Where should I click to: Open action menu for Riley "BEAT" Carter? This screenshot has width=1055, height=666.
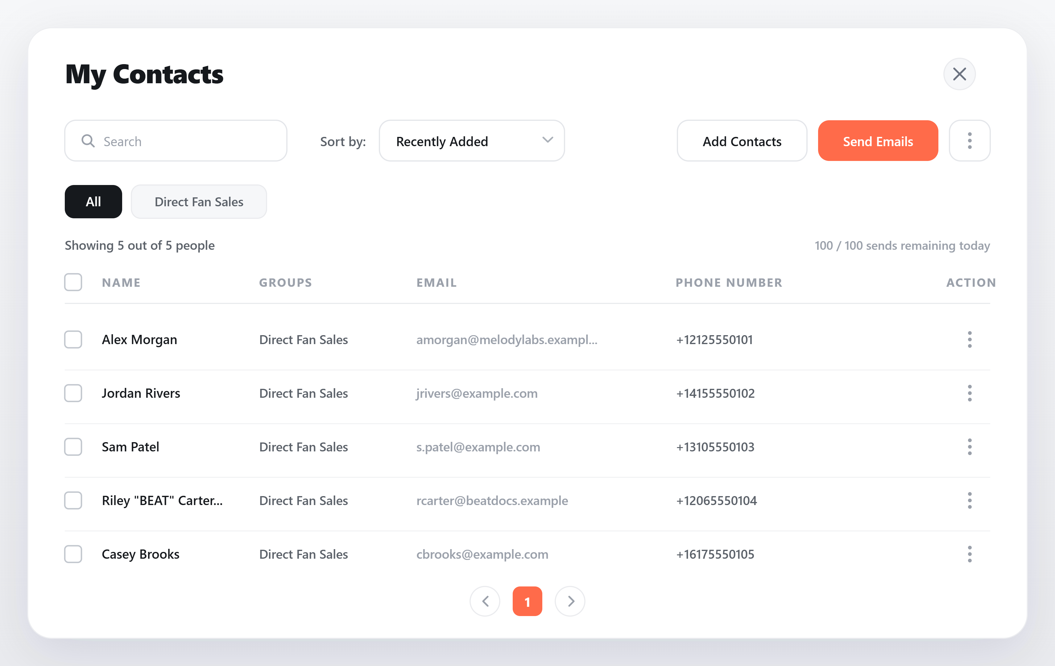click(969, 500)
